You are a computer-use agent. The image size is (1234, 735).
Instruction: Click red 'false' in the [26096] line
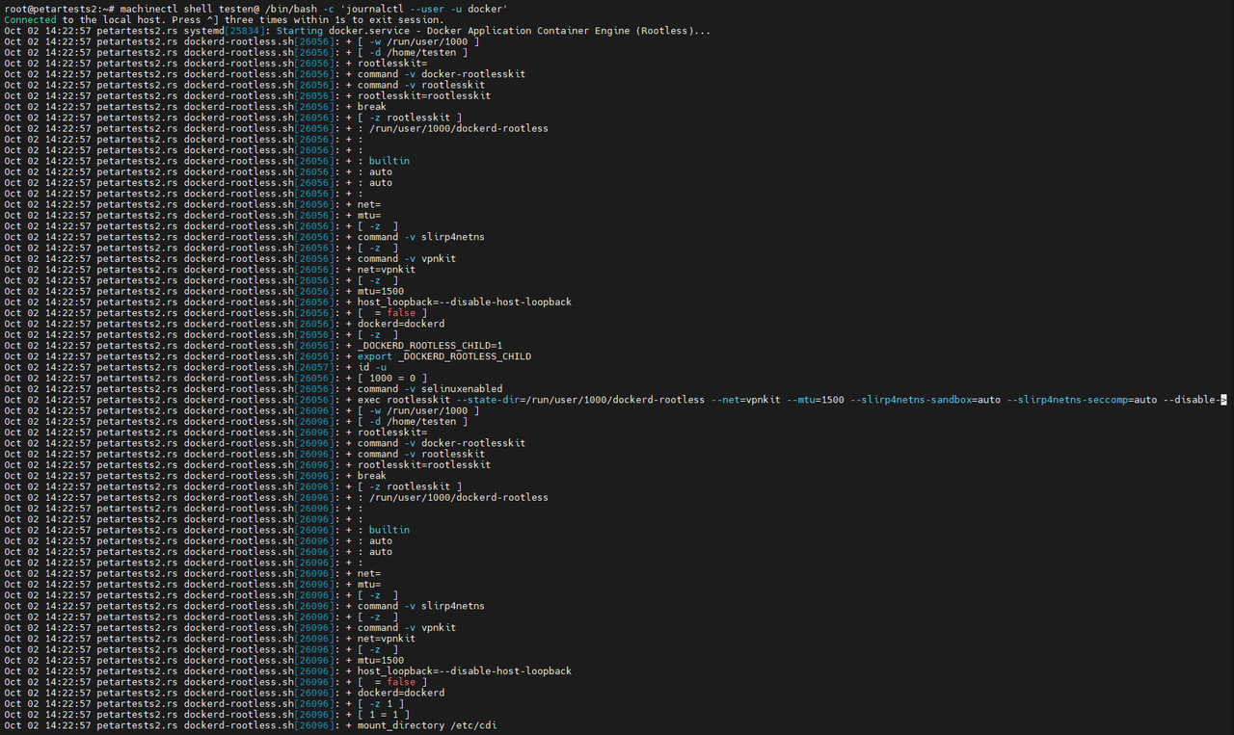pyautogui.click(x=401, y=682)
